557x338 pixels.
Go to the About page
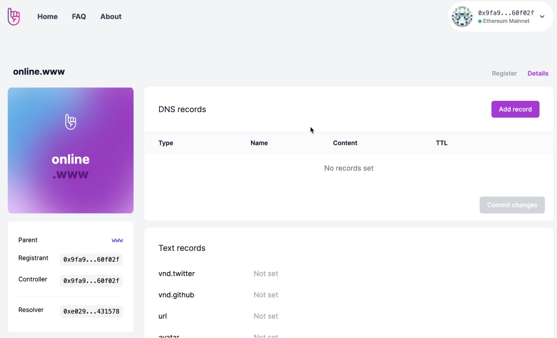pyautogui.click(x=111, y=16)
